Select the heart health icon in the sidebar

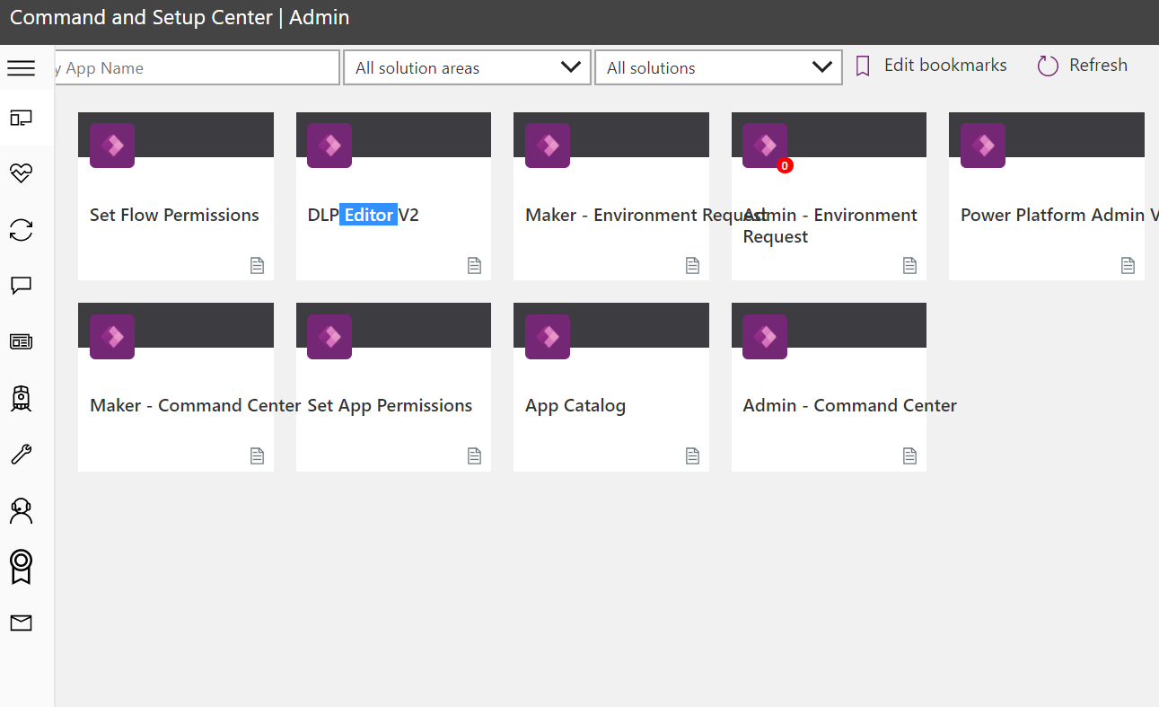coord(21,173)
